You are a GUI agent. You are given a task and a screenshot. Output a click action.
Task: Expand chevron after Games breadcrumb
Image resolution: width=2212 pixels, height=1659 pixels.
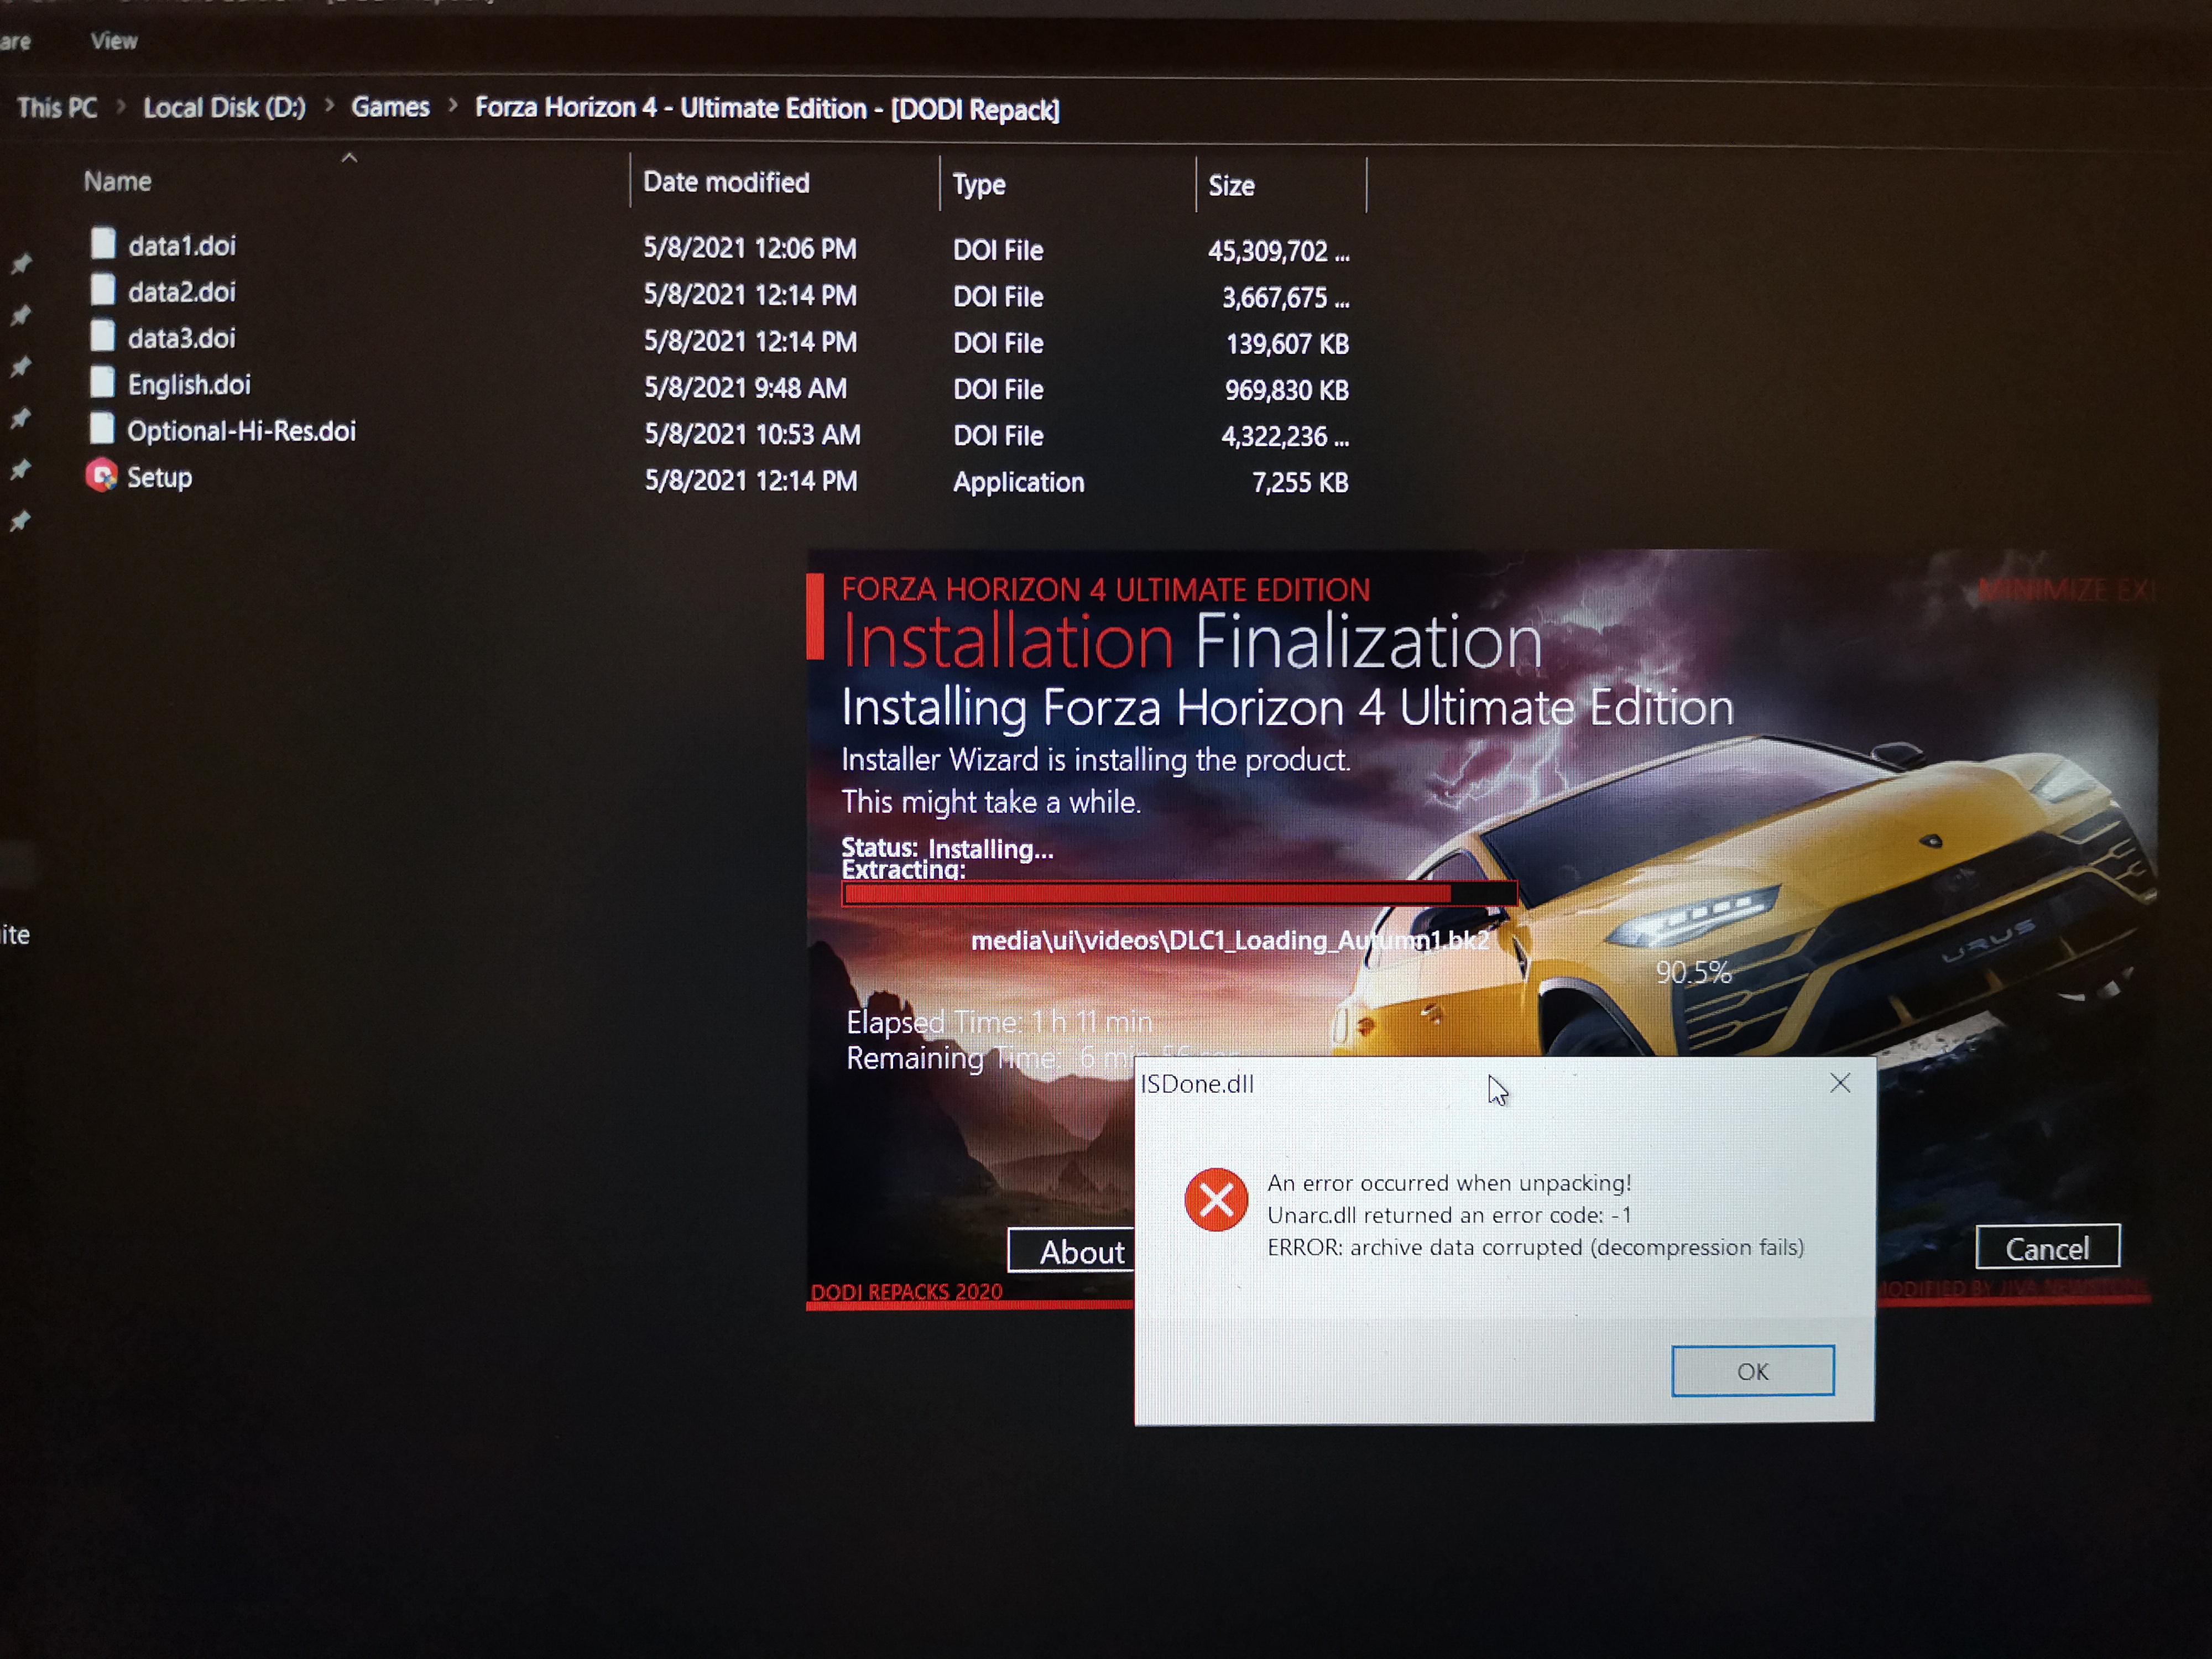point(453,105)
